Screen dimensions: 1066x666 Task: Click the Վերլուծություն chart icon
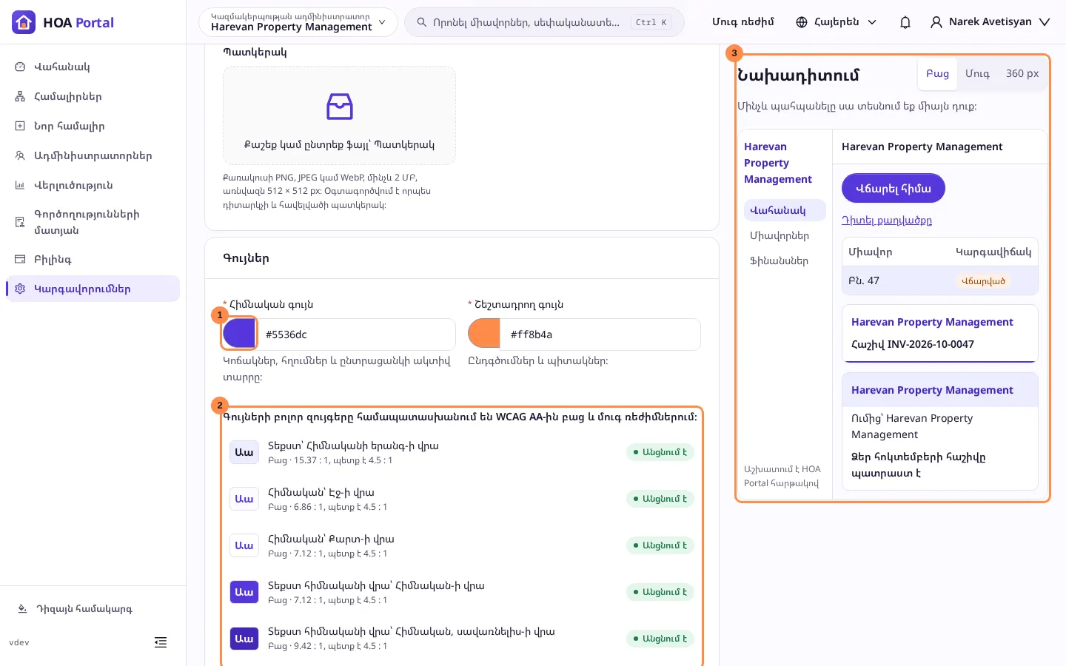click(20, 185)
